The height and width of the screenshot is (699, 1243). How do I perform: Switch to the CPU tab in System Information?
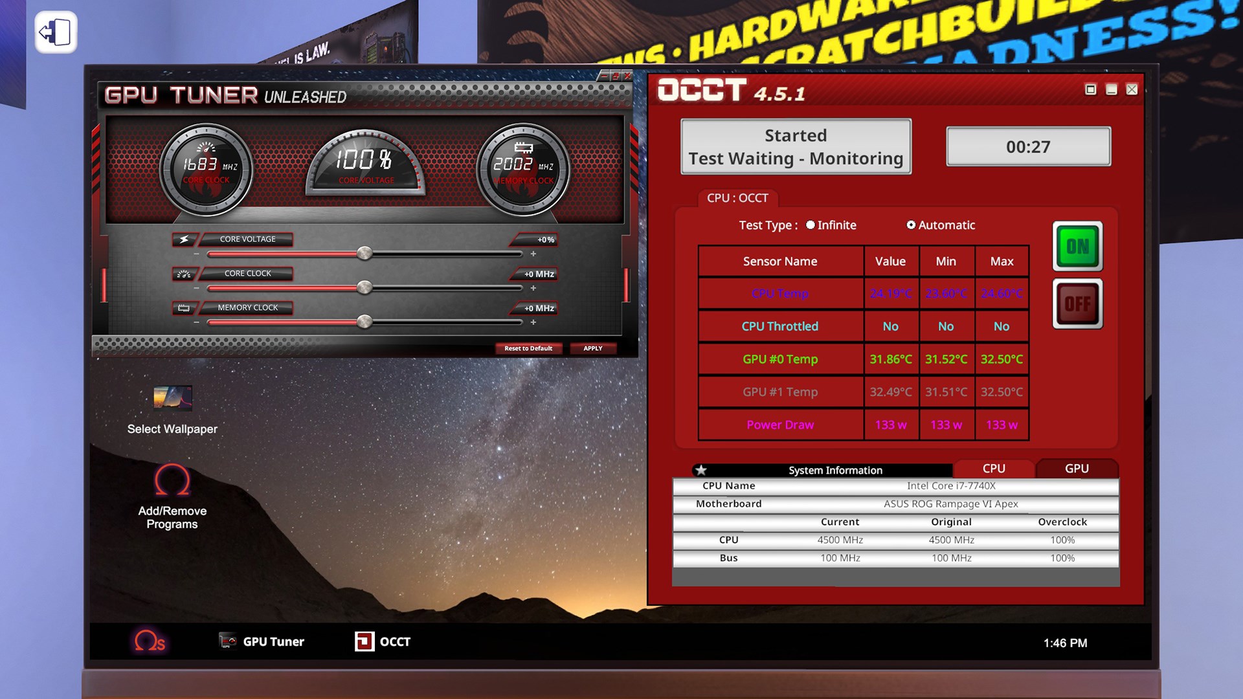pyautogui.click(x=993, y=468)
